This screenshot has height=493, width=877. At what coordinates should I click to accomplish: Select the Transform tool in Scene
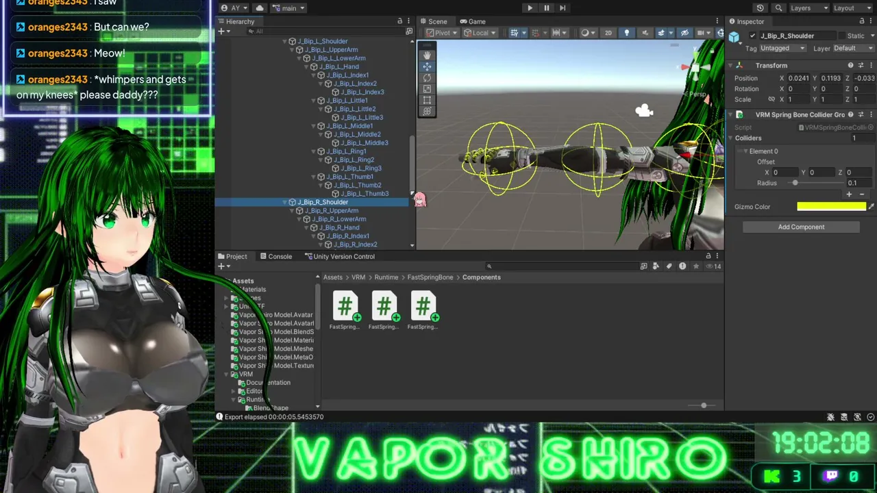tap(427, 111)
